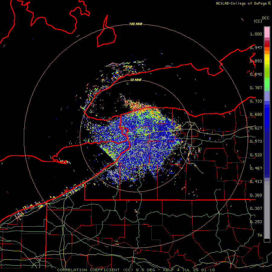This screenshot has width=272, height=272.
Task: Click the light blue swatch above 0.733
Action: [267, 96]
